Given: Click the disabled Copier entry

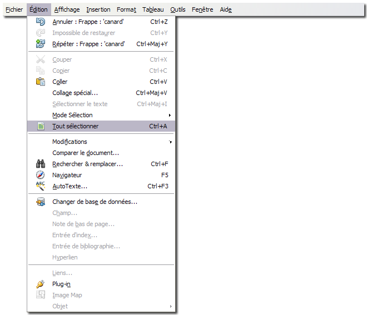Looking at the screenshot, I should pyautogui.click(x=101, y=71).
